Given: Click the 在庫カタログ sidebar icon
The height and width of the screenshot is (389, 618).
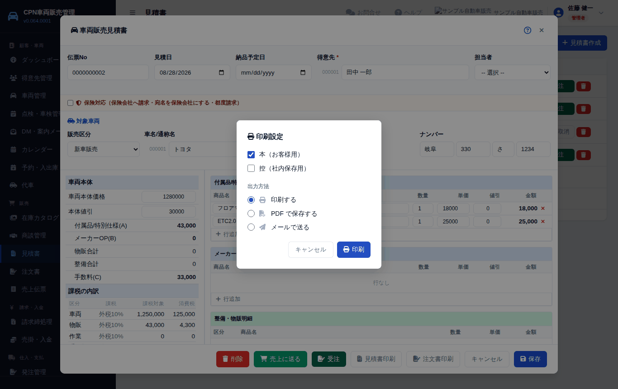Looking at the screenshot, I should pyautogui.click(x=13, y=218).
